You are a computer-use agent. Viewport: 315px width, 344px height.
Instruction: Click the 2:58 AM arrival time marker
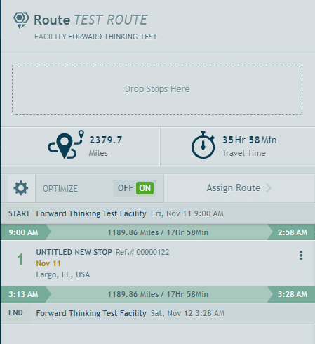293,232
